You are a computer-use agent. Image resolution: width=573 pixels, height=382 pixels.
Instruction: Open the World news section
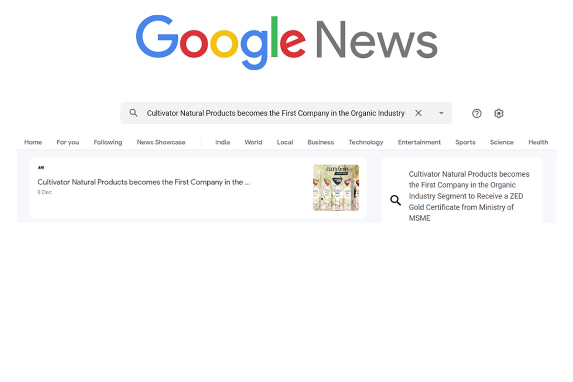[x=253, y=142]
